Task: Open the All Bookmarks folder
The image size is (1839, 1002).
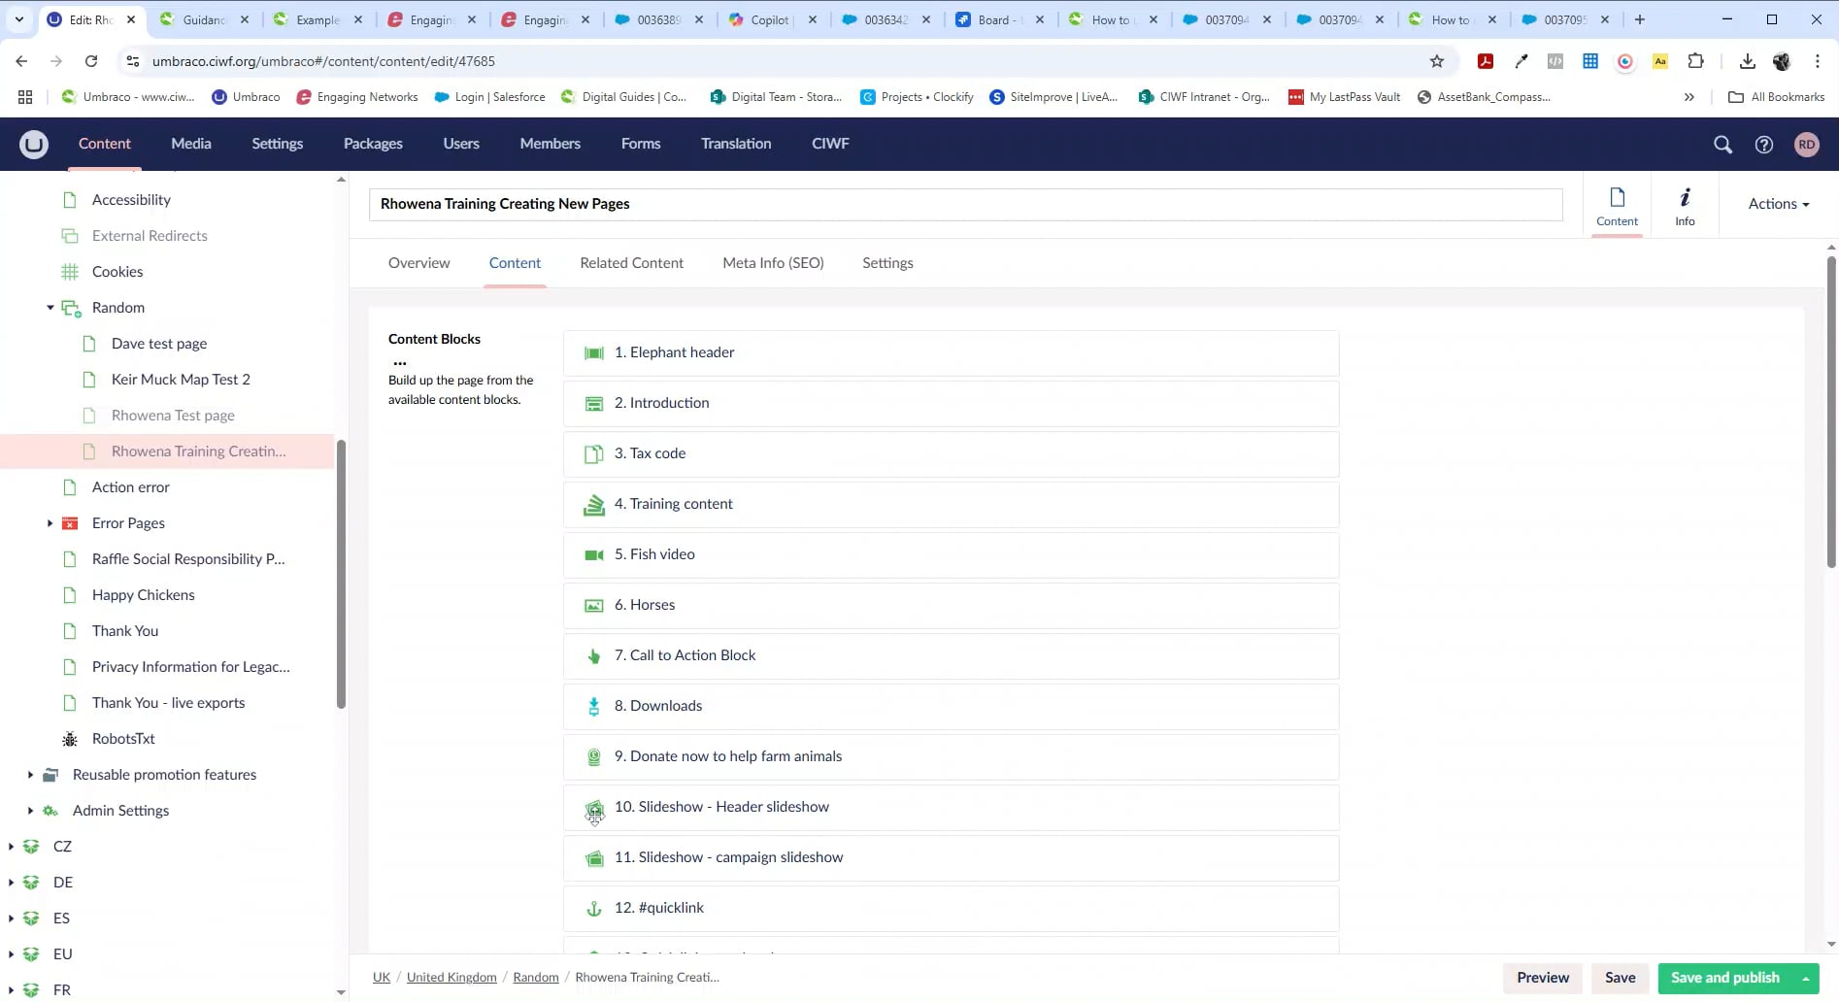Action: click(1776, 97)
